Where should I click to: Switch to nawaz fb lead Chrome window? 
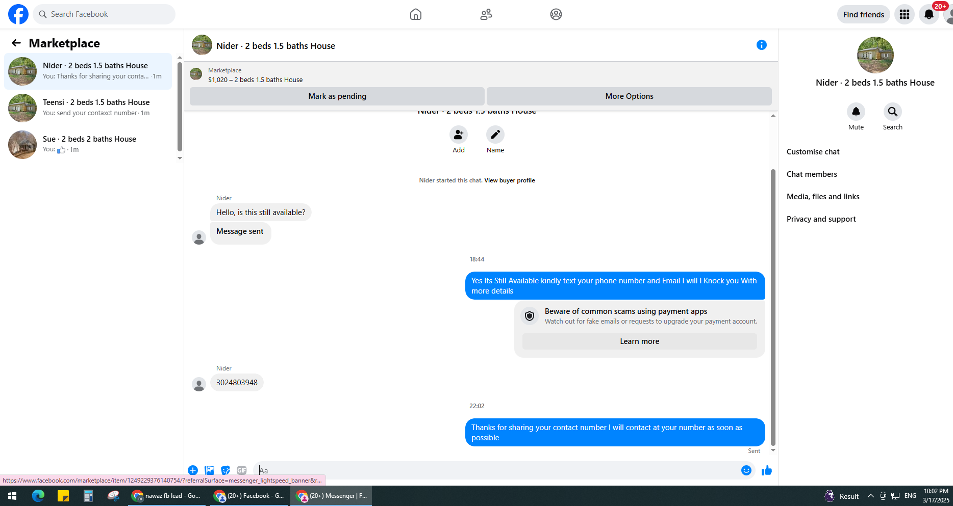167,496
